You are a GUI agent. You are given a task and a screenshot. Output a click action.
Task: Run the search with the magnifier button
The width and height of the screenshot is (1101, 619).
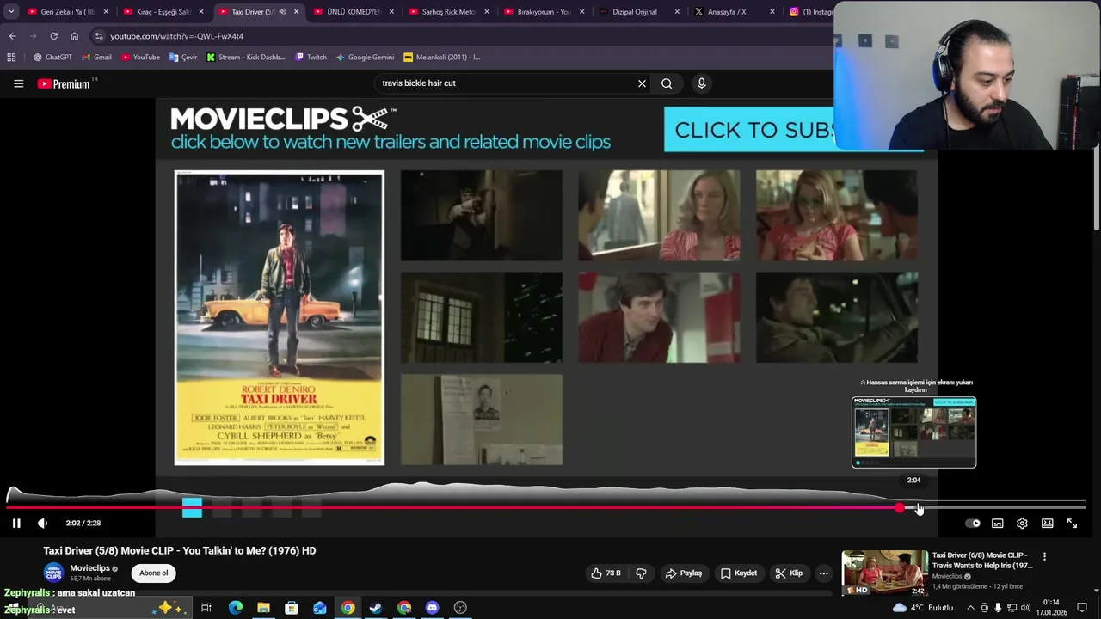coord(667,83)
